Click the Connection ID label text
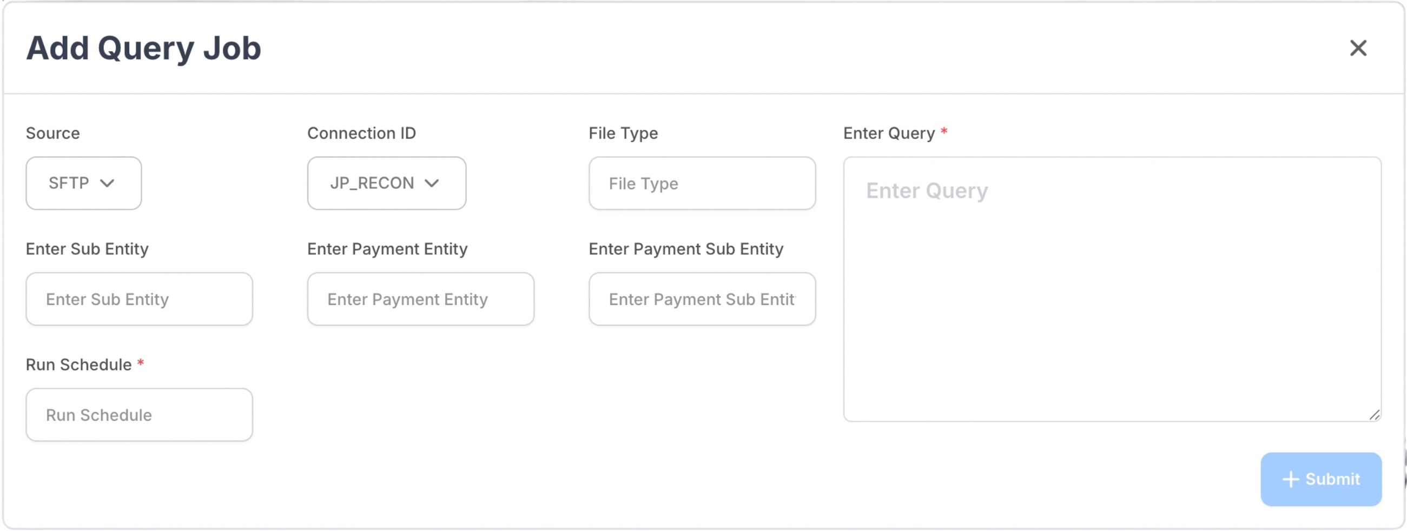Viewport: 1407px width, 531px height. tap(361, 133)
